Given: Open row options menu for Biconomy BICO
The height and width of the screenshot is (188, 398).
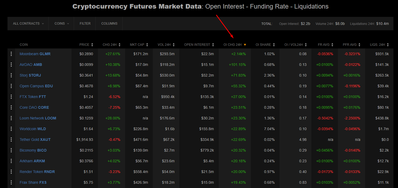Looking at the screenshot, I should click(x=11, y=150).
